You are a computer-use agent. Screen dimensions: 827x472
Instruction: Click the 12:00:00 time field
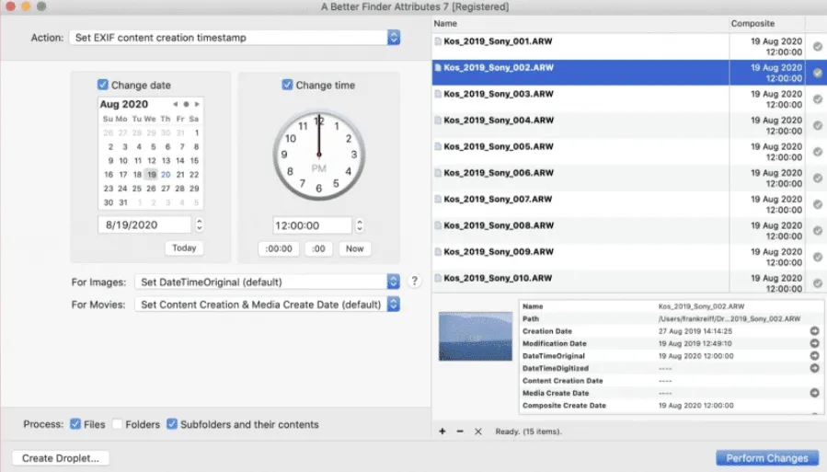(312, 225)
